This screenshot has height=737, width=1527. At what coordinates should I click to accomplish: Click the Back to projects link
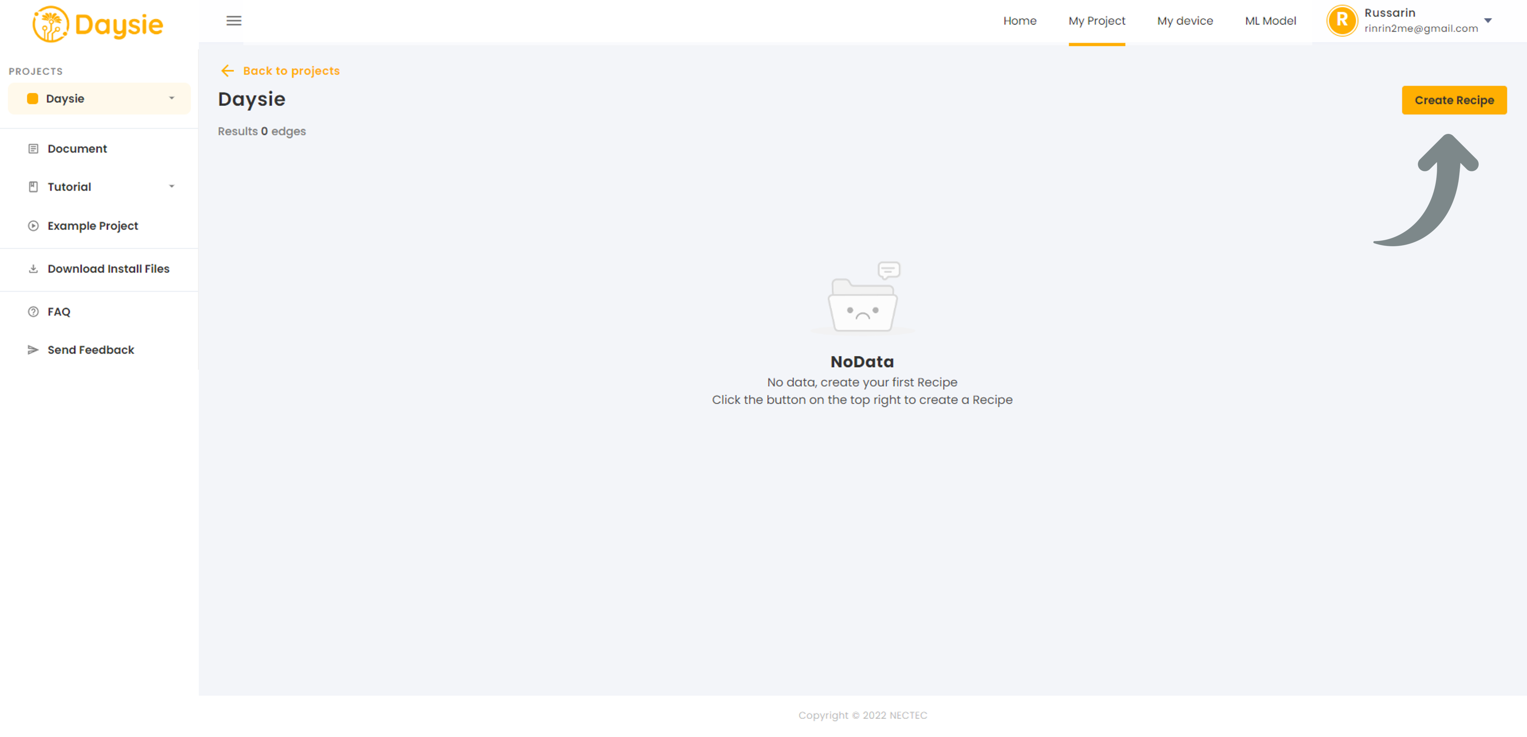tap(291, 71)
